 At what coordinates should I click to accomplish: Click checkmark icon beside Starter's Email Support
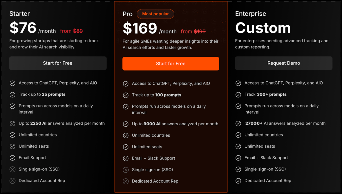(12, 158)
